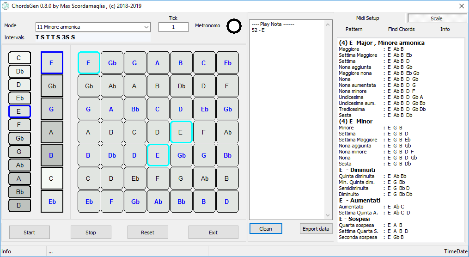
Task: Open the Find Chords tab
Action: [402, 29]
